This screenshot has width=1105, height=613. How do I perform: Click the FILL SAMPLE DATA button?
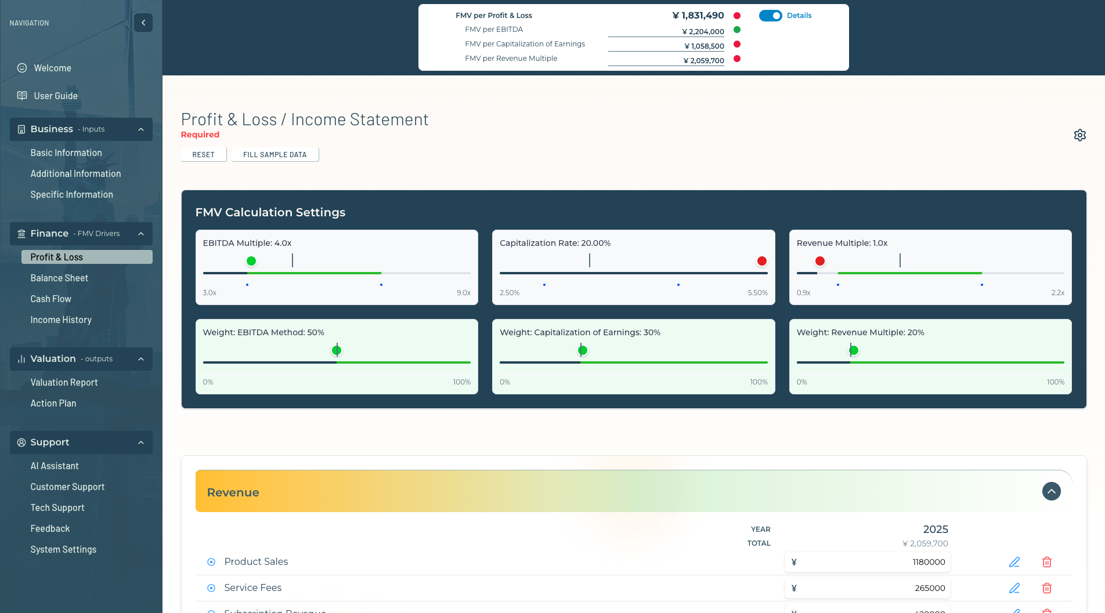click(275, 154)
